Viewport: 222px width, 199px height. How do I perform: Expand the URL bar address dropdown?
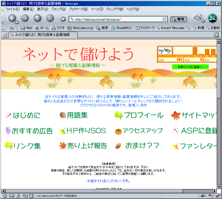click(164, 19)
